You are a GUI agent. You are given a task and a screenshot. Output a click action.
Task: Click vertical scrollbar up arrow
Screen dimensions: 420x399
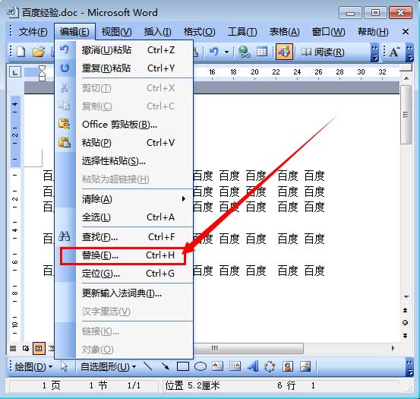point(406,78)
